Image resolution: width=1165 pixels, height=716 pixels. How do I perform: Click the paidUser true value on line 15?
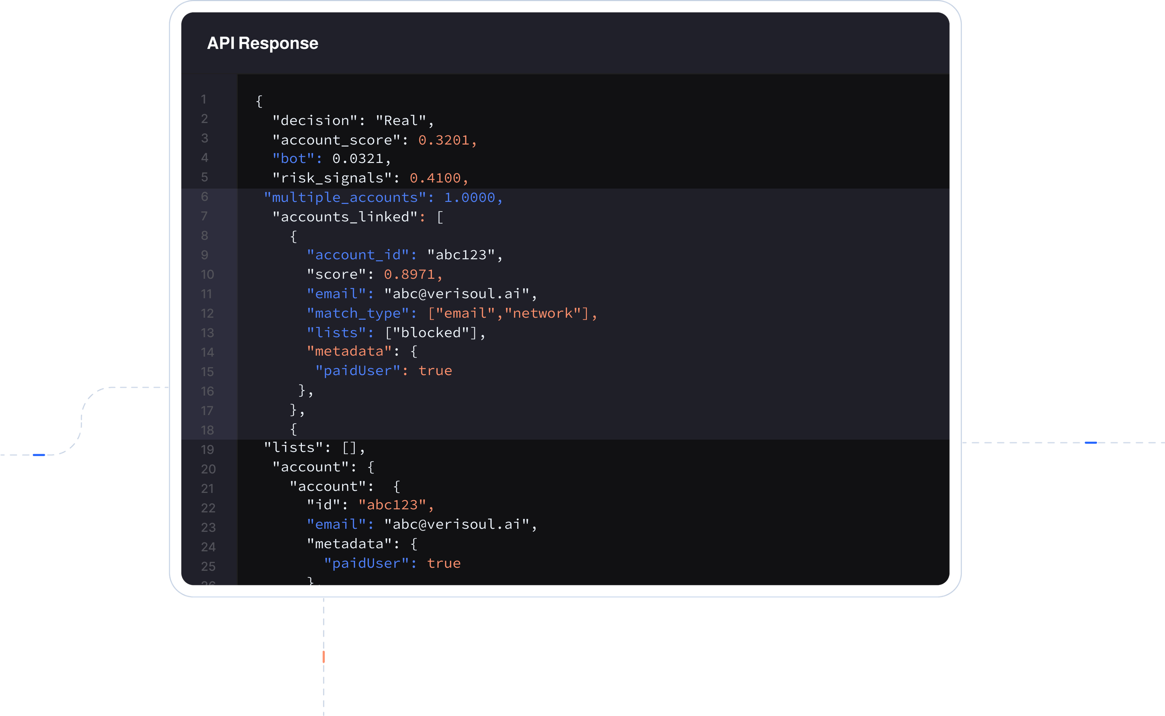click(435, 371)
